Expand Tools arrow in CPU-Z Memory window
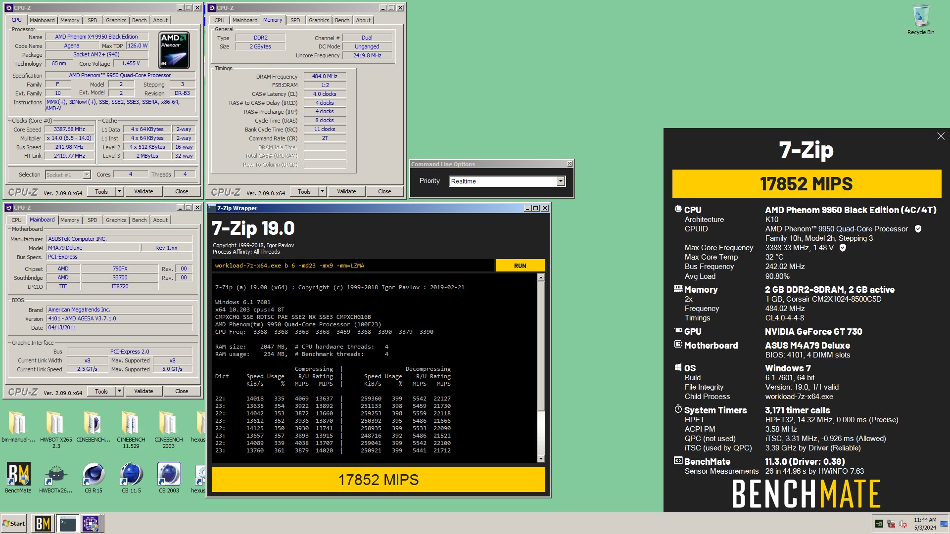The image size is (950, 534). 322,191
